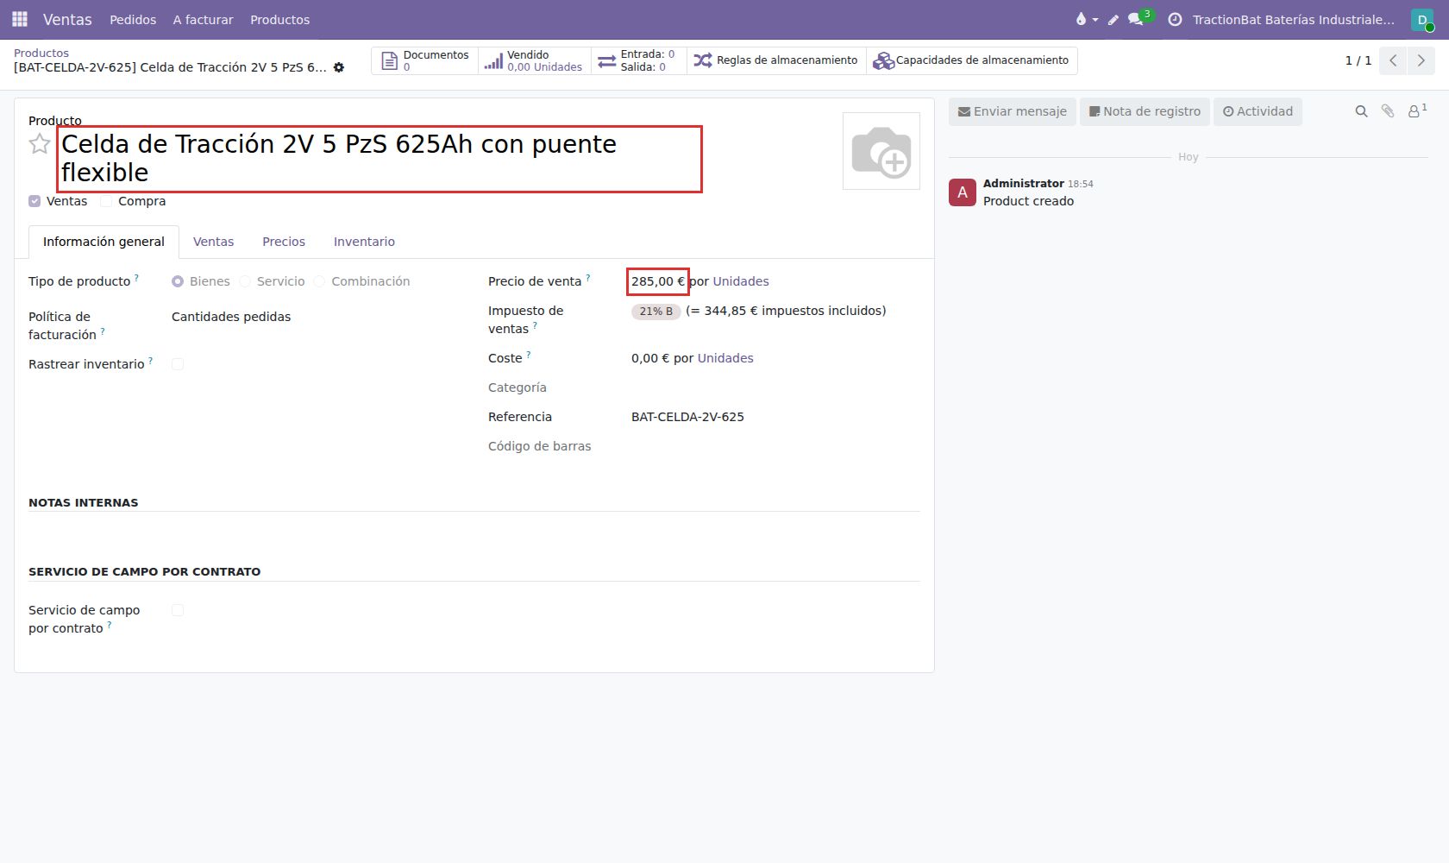Open the gear actions menu beside breadcrumb

point(339,67)
